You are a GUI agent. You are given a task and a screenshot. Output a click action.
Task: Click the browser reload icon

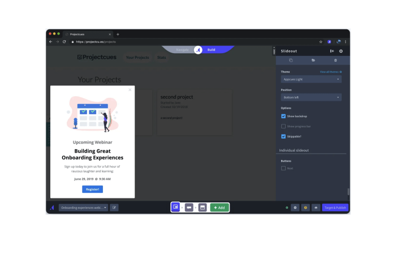[x=64, y=42]
